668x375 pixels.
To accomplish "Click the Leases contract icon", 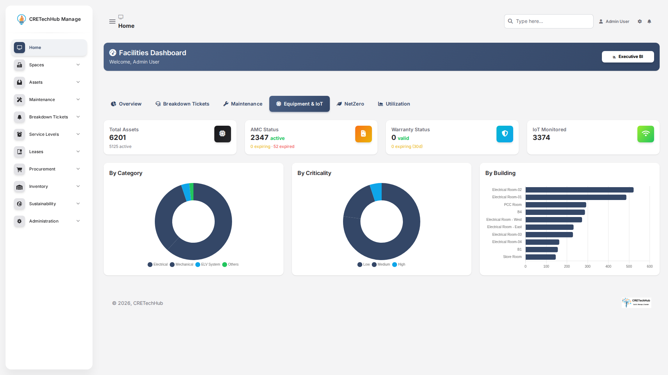I will pos(19,152).
